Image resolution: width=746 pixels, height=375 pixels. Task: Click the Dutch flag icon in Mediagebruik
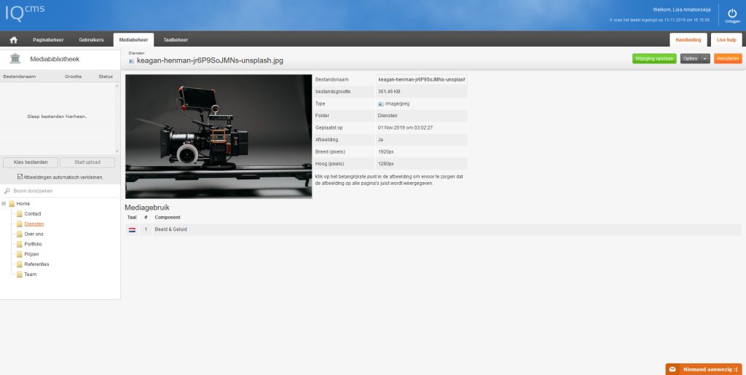tap(132, 229)
